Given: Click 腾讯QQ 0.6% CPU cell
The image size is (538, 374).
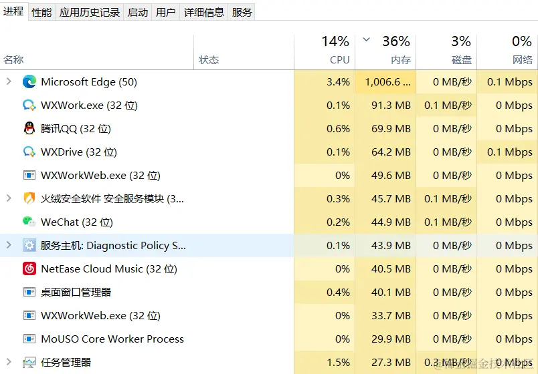Looking at the screenshot, I should coord(325,128).
